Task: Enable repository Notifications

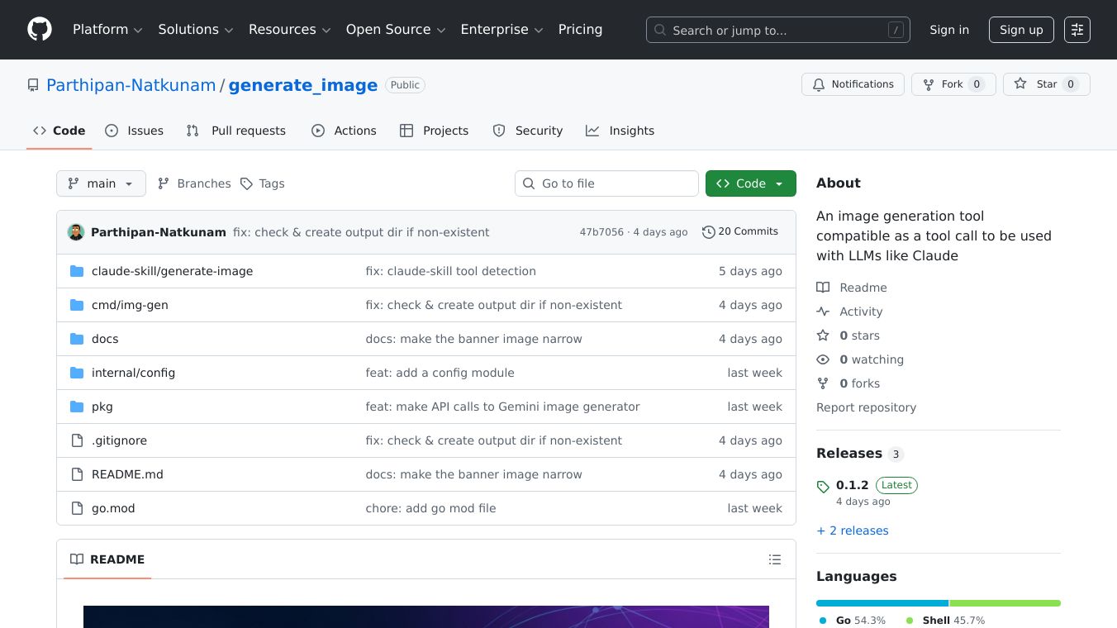Action: 852,84
